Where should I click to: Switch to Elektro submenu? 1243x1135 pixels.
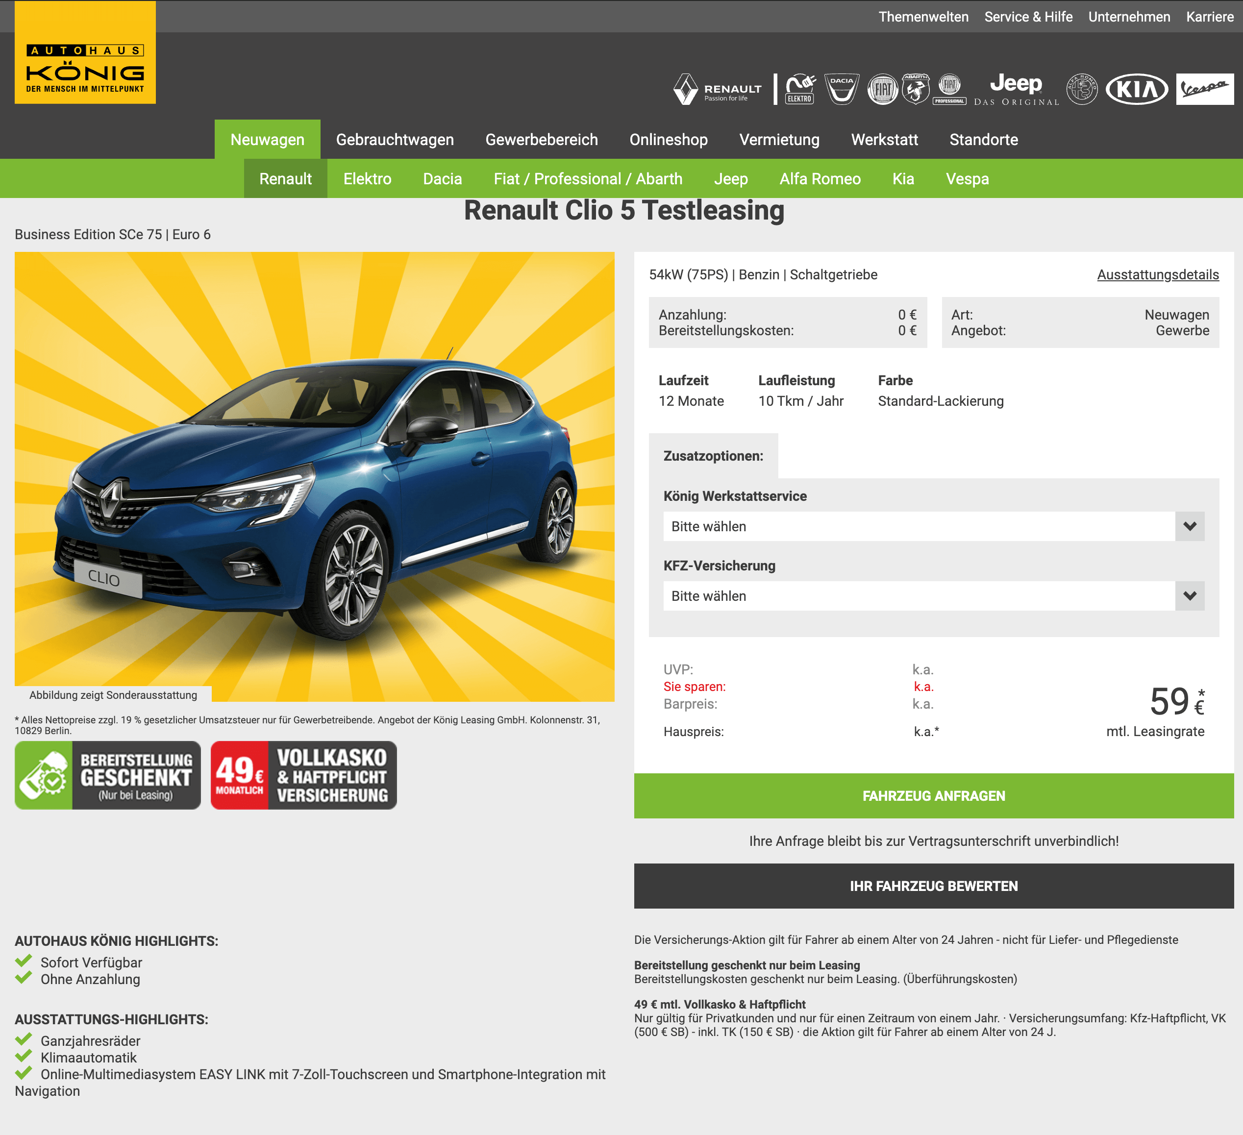click(367, 179)
